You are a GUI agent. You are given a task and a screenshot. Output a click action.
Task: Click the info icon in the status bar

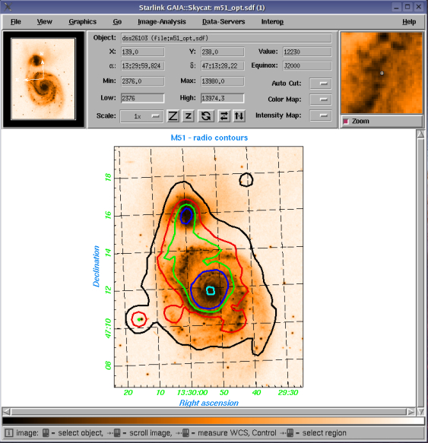coord(9,433)
